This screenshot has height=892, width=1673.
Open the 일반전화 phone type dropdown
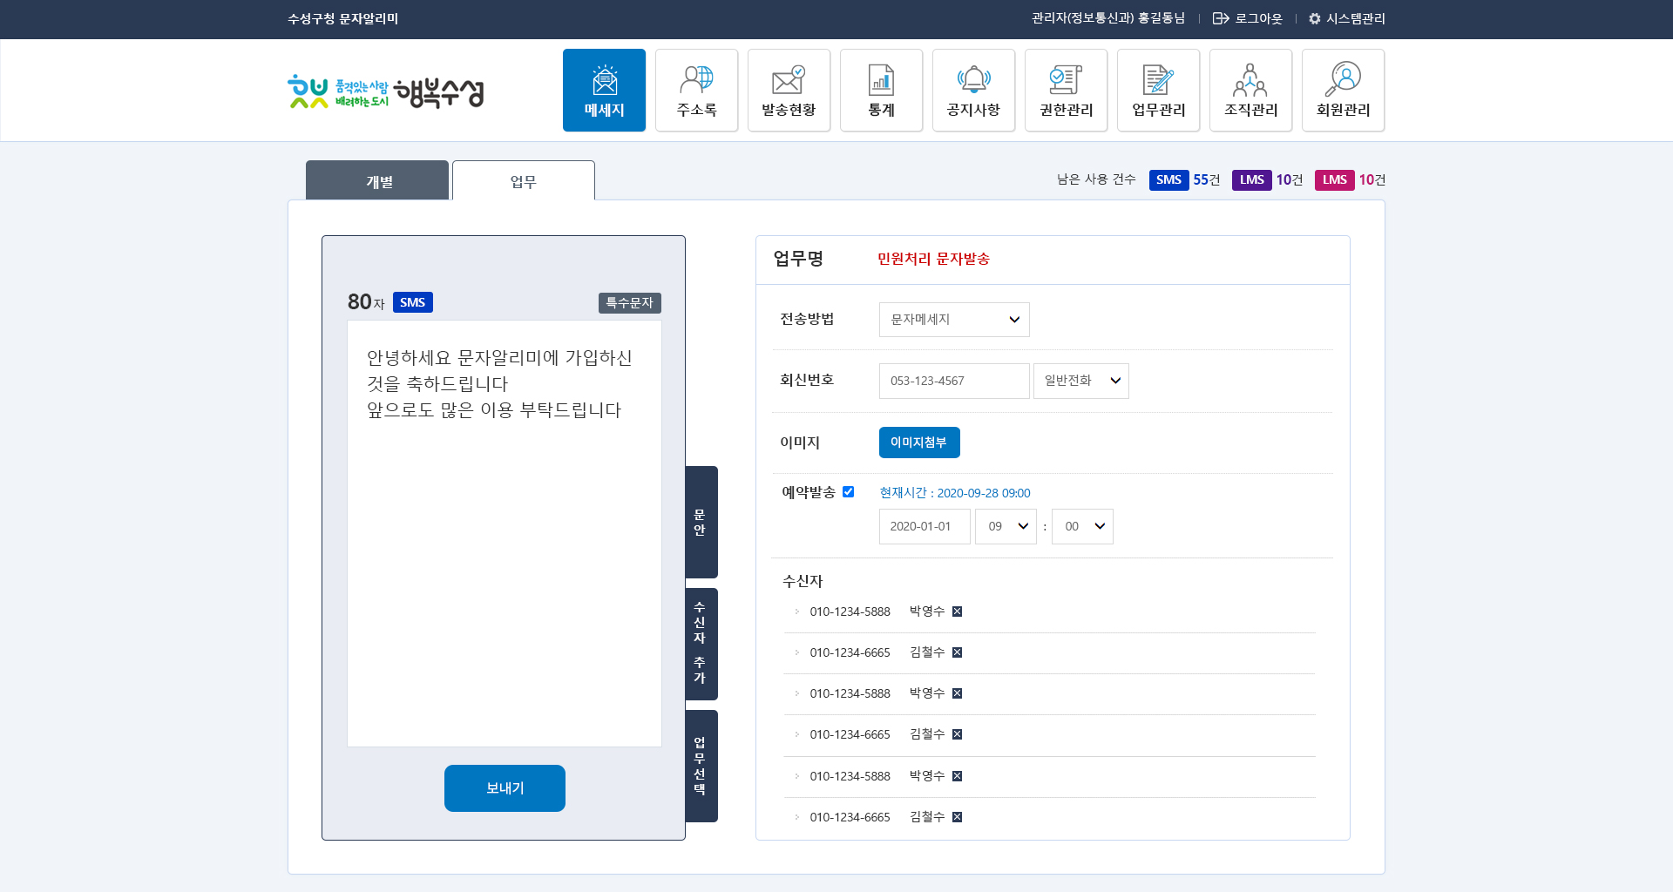pos(1080,381)
